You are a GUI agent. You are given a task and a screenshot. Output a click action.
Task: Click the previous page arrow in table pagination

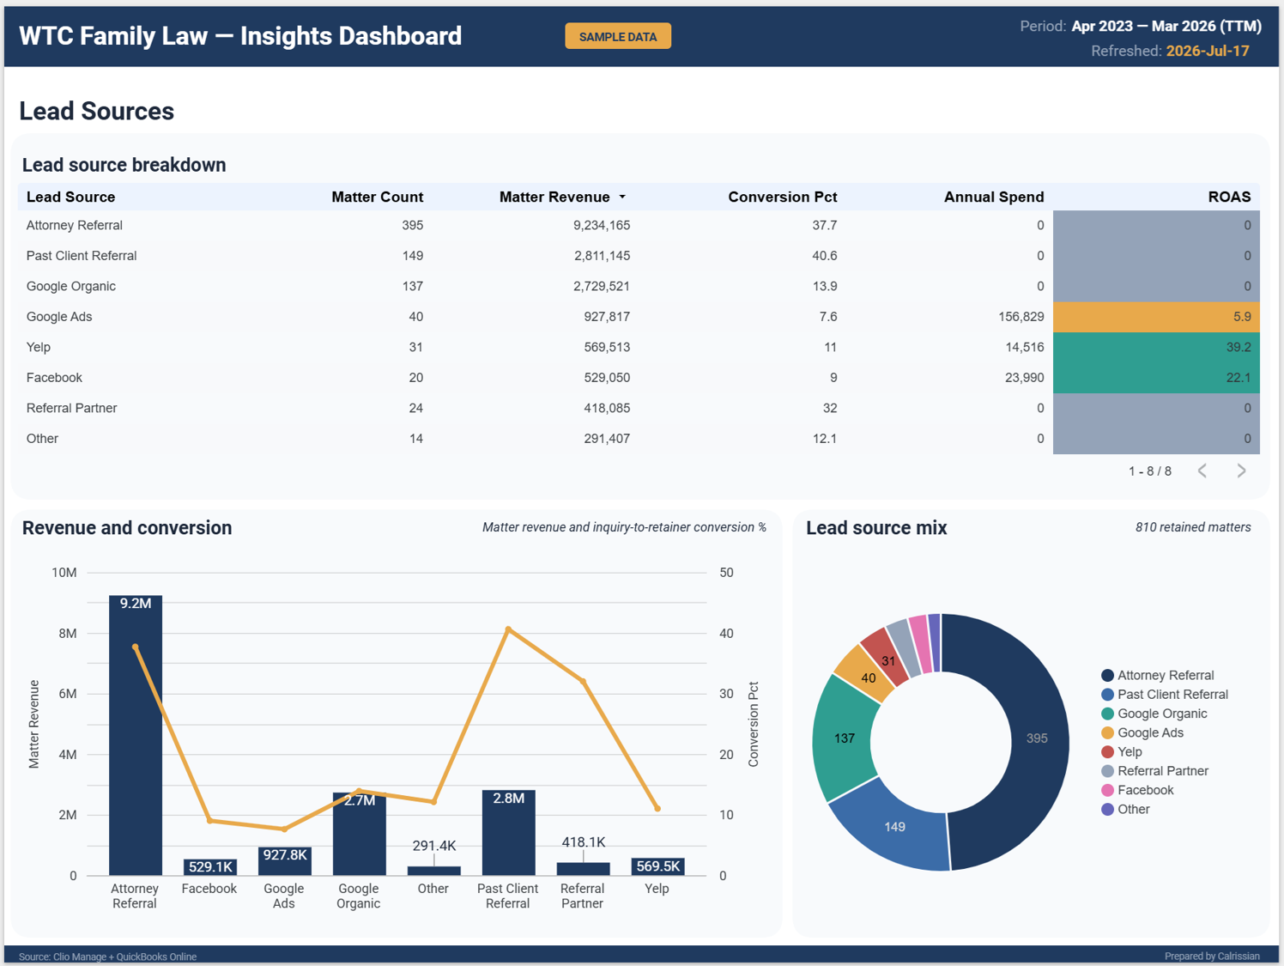click(x=1202, y=471)
